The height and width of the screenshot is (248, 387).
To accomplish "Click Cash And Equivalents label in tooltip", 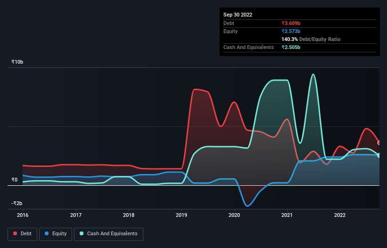I will 248,47.
